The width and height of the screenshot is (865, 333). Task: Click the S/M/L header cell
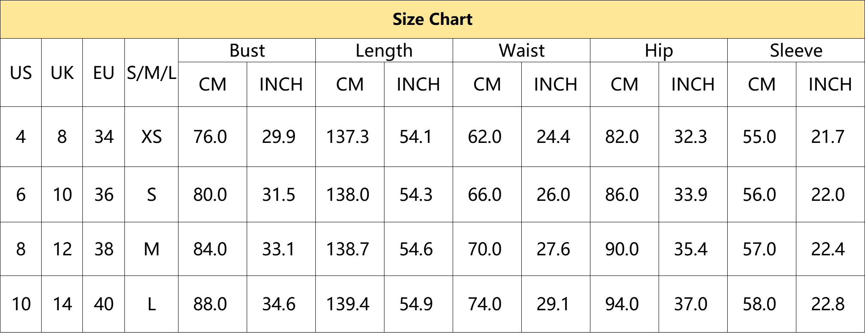point(151,73)
